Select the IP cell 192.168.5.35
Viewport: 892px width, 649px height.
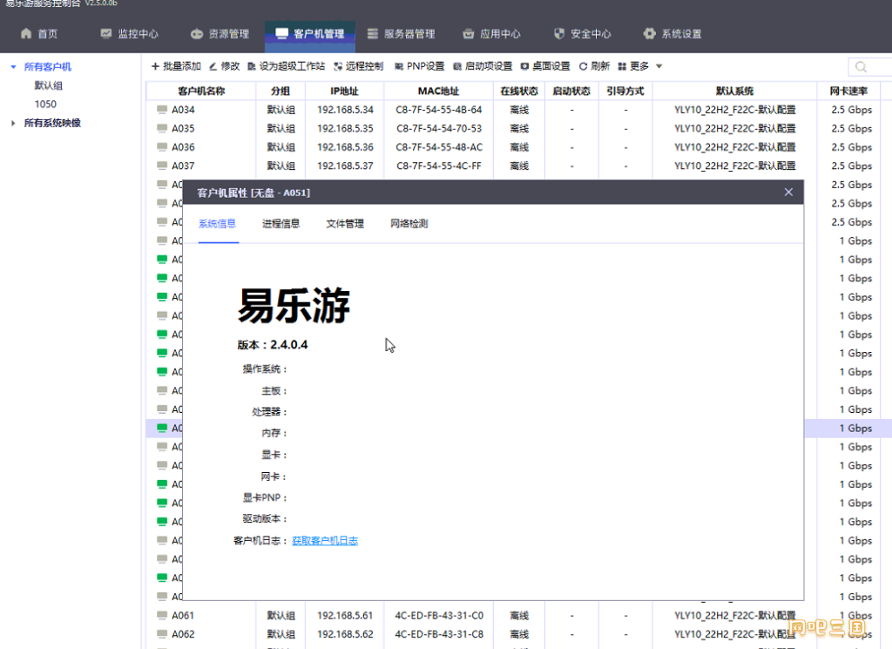click(x=345, y=128)
